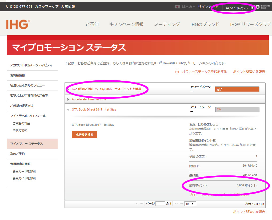Open the rows-per-page dropdown showing 10
The width and height of the screenshot is (272, 220).
coord(190,204)
